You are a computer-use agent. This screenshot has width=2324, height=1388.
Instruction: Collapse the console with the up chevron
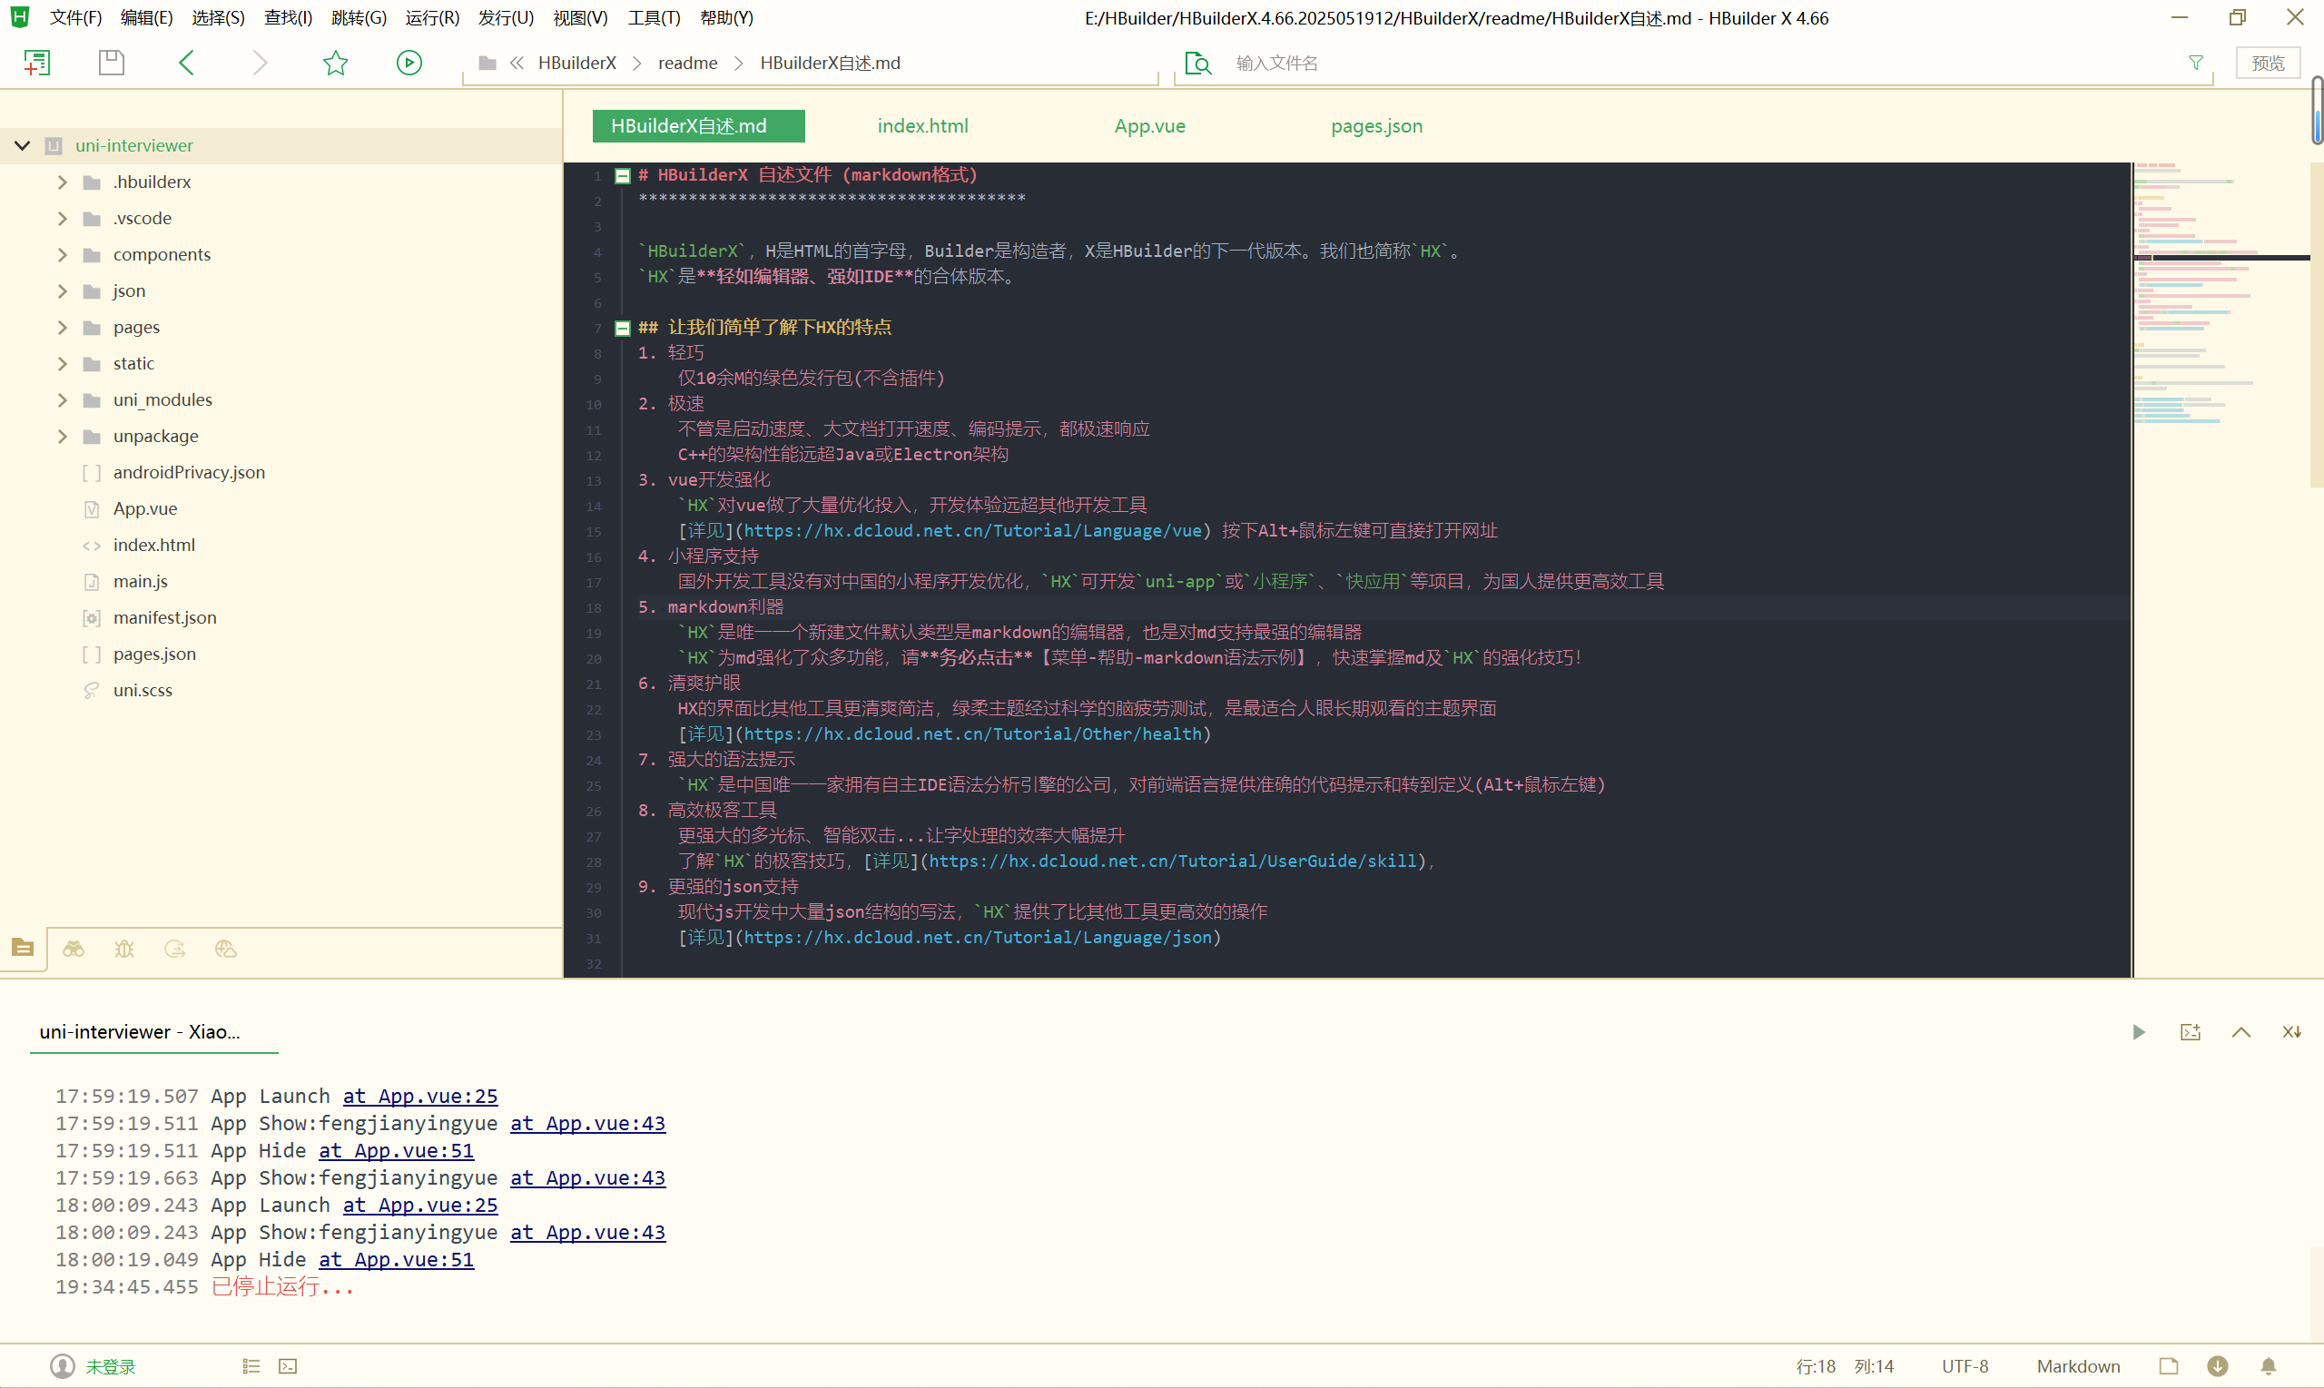click(x=2241, y=1031)
